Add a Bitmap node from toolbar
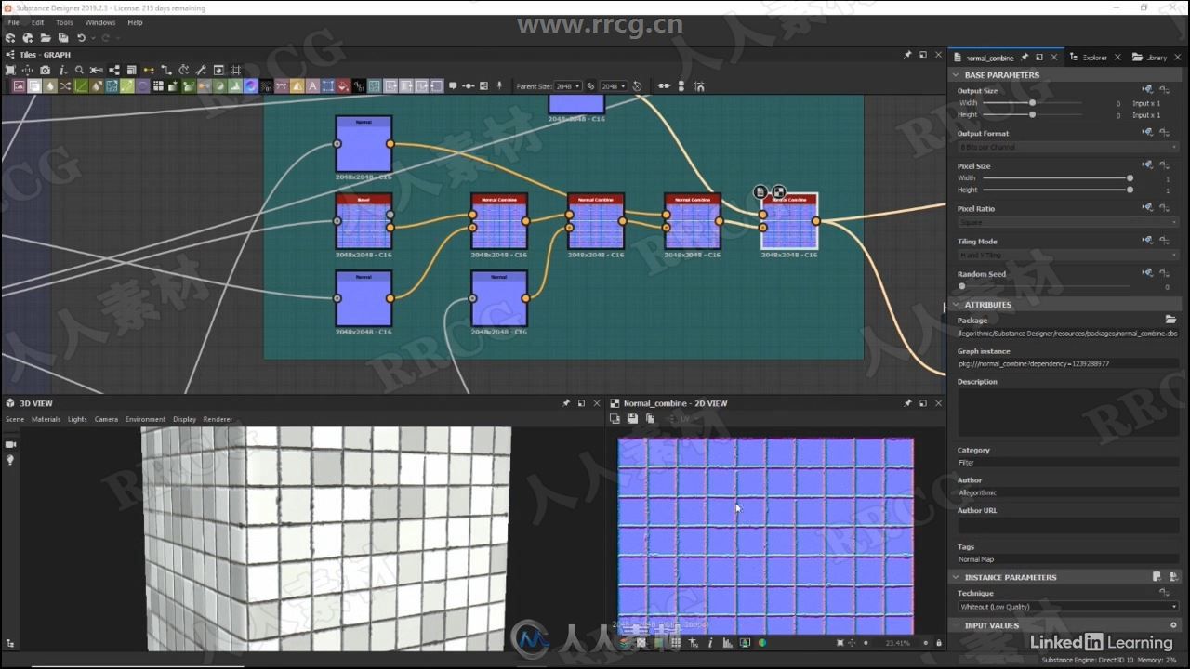 click(19, 85)
